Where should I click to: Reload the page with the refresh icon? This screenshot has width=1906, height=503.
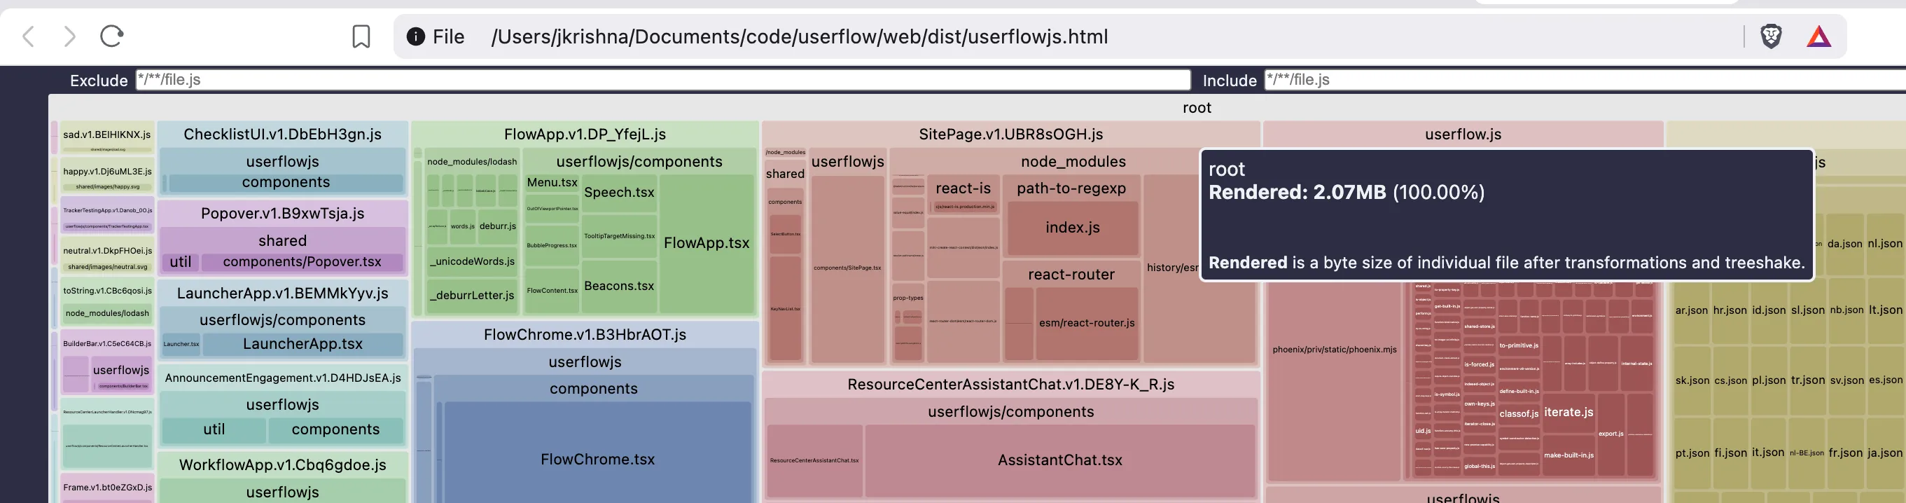click(112, 36)
